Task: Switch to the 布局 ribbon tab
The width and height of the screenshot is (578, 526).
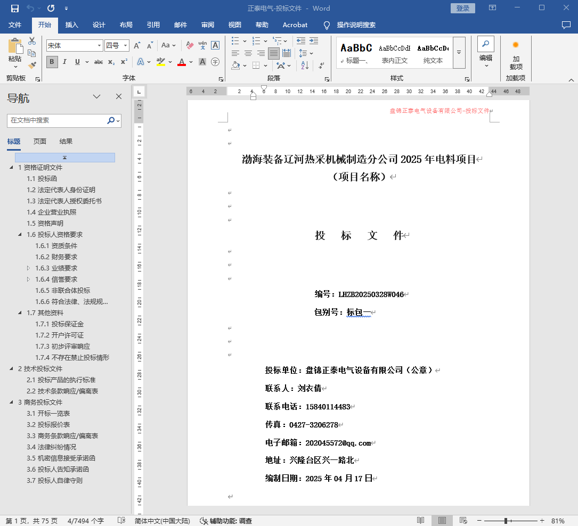Action: [126, 24]
